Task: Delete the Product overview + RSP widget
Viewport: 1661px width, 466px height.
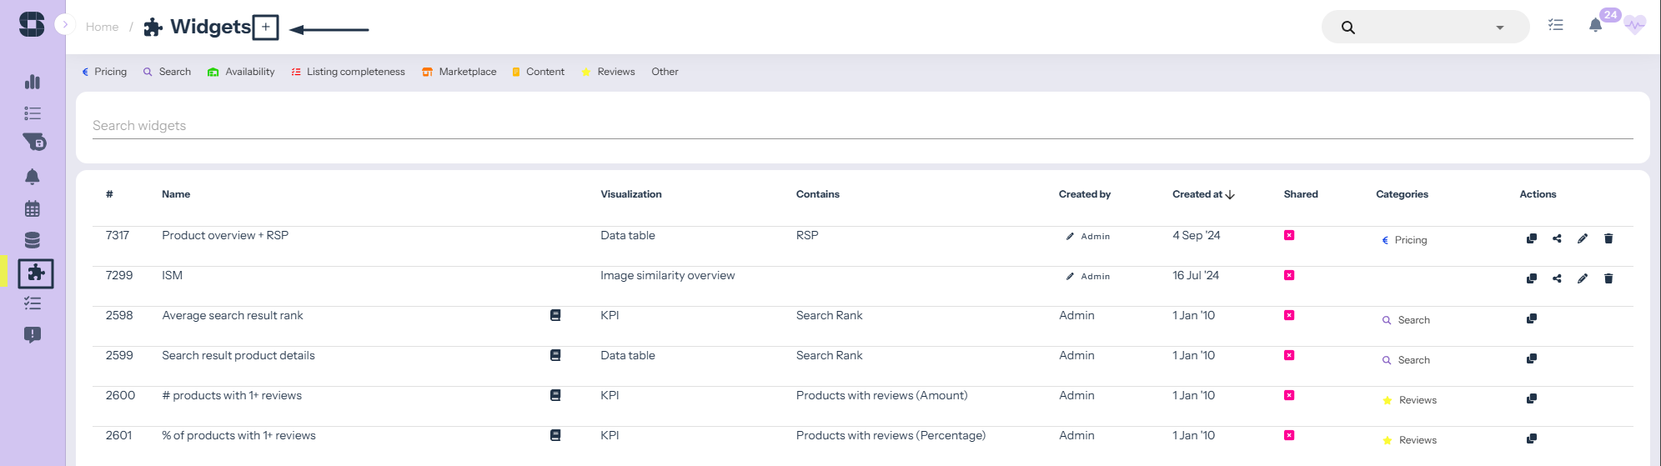Action: click(1608, 238)
